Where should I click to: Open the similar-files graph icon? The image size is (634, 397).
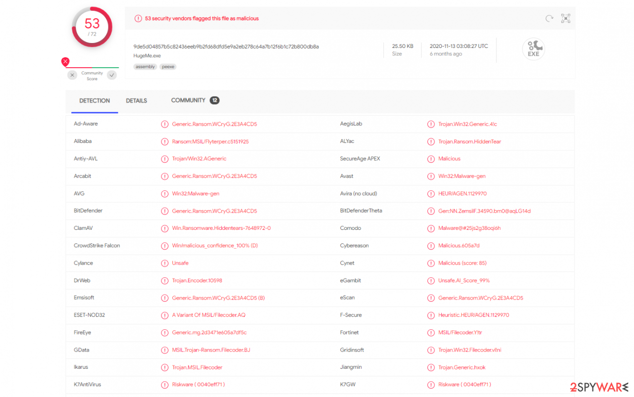[566, 18]
